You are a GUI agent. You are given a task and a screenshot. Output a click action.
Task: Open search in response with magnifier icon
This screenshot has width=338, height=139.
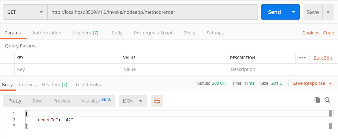point(327,100)
